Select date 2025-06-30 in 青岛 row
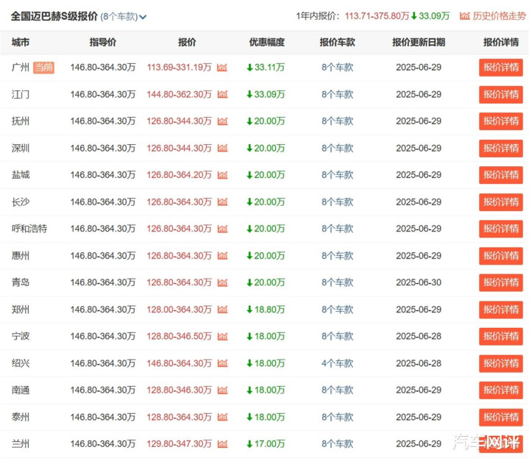This screenshot has height=461, width=529. pyautogui.click(x=419, y=282)
